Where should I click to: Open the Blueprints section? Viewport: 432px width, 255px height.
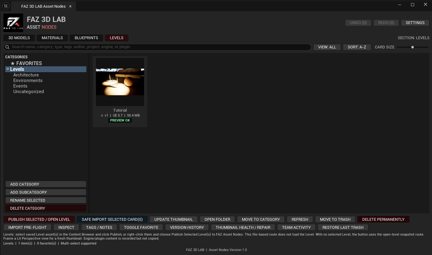pos(86,38)
